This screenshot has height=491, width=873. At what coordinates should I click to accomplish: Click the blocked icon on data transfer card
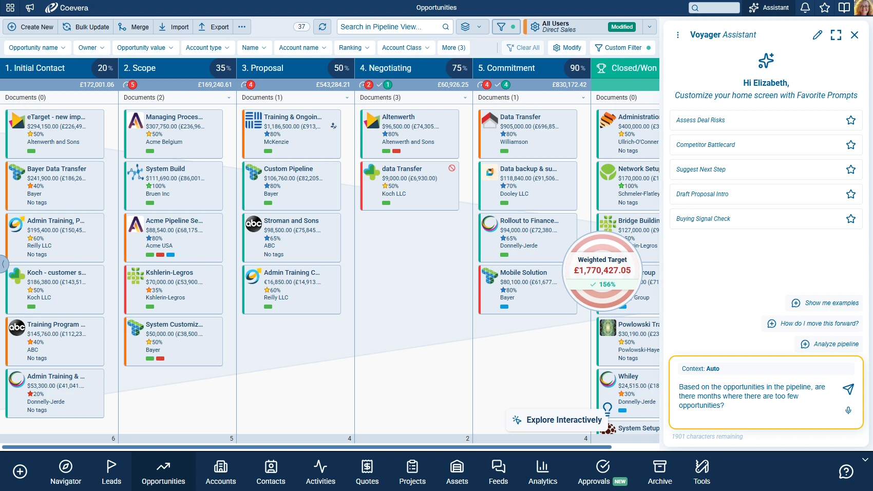[452, 168]
